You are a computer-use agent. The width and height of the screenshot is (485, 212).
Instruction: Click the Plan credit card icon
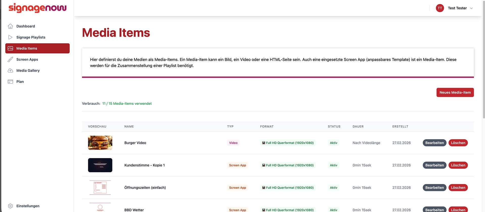[x=10, y=82]
